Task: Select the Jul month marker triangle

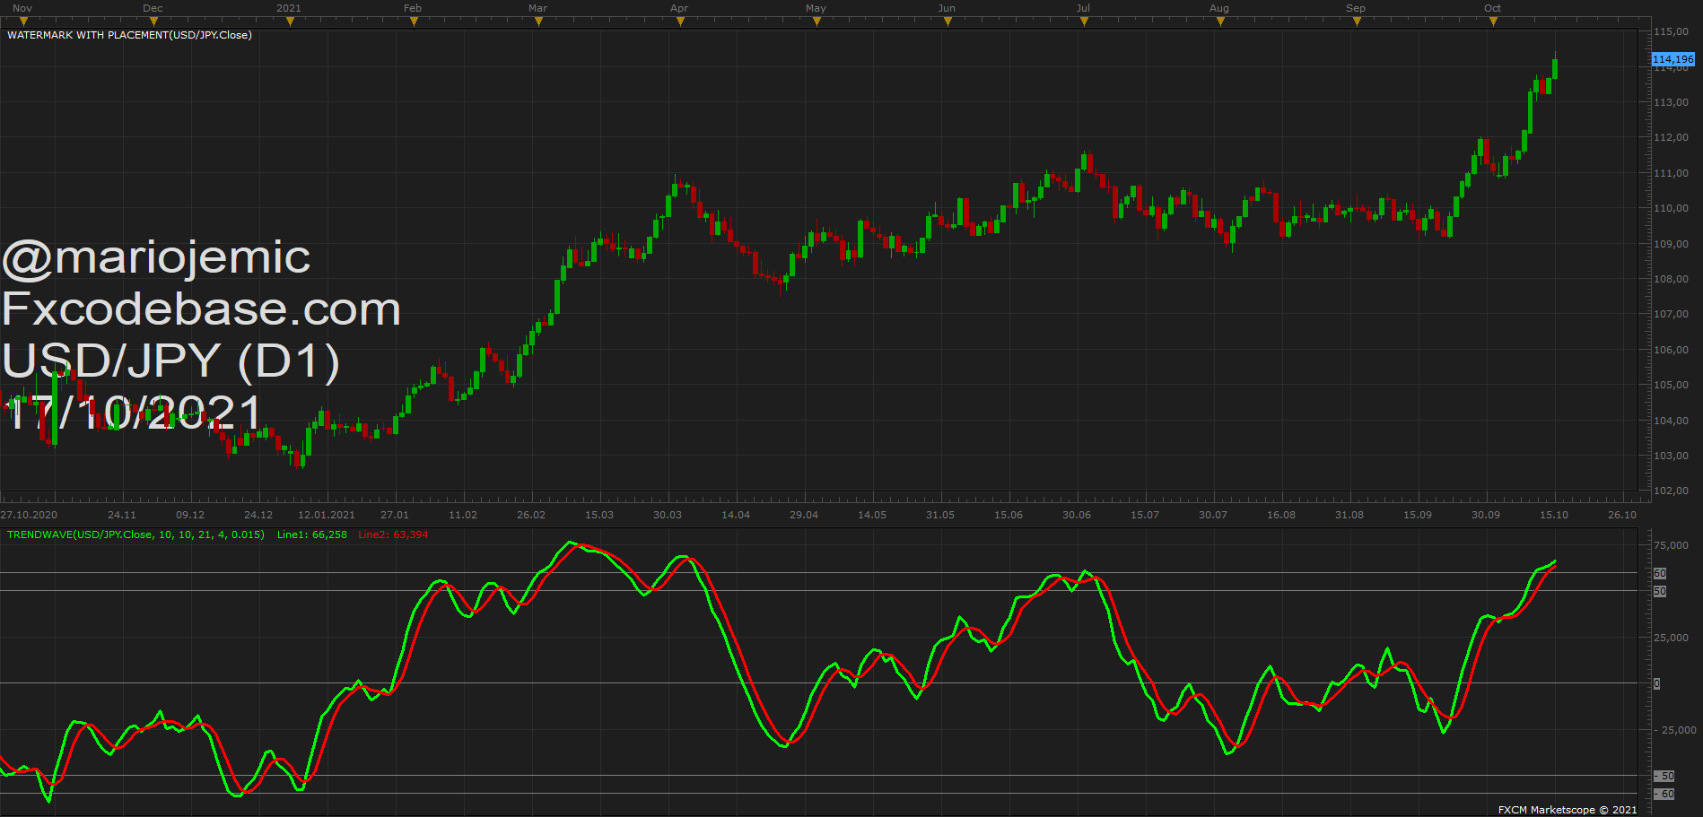Action: tap(1084, 22)
